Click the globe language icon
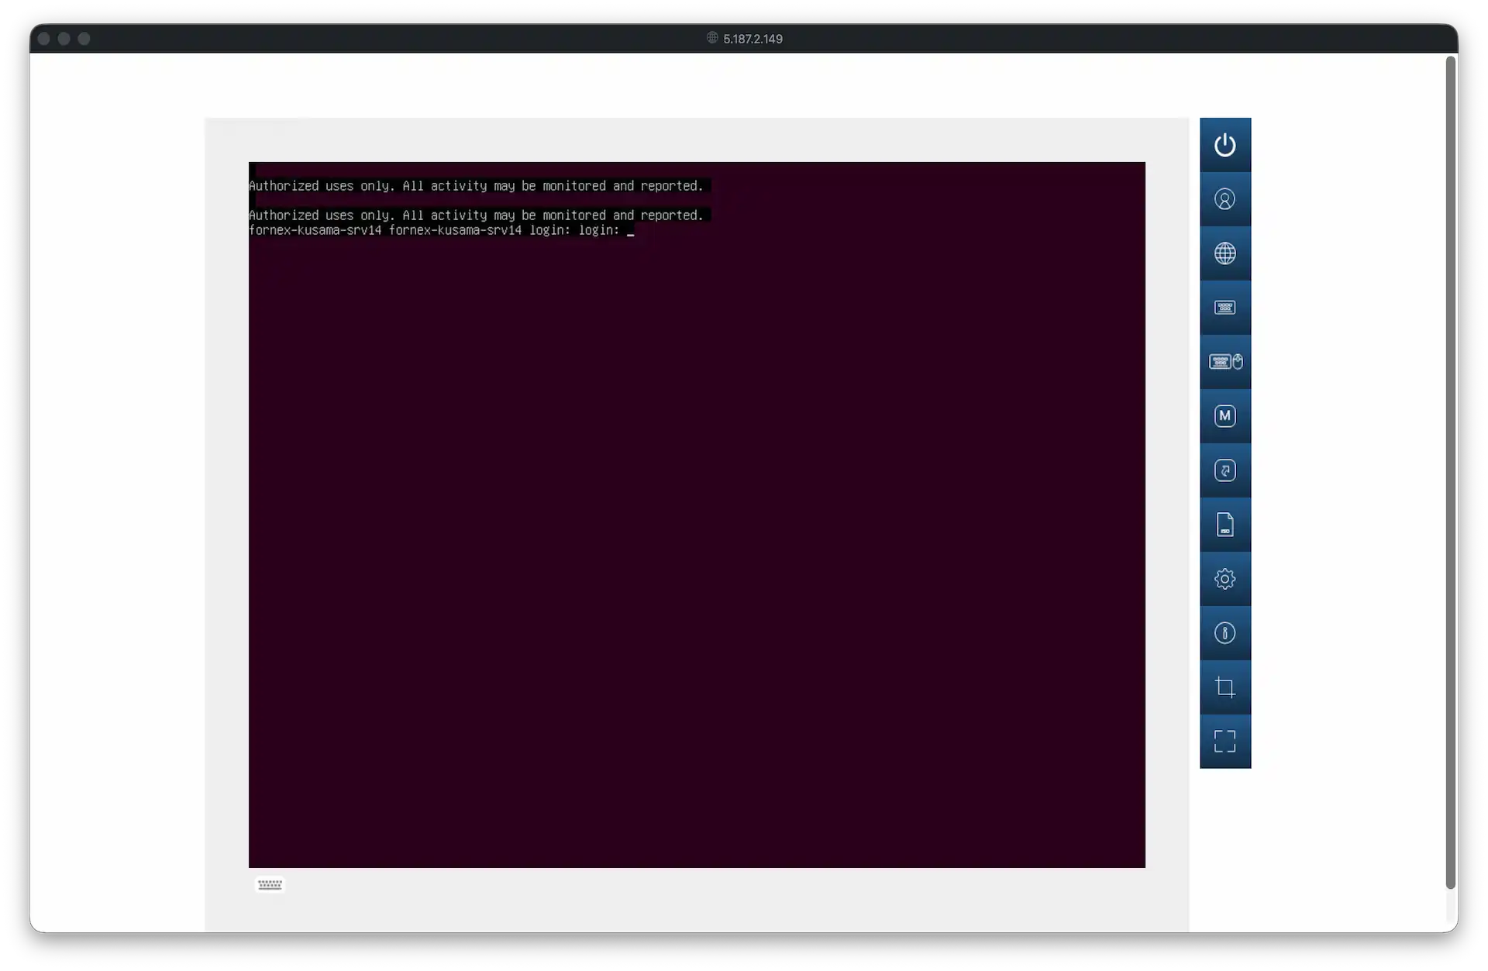The image size is (1488, 971). pos(1224,253)
